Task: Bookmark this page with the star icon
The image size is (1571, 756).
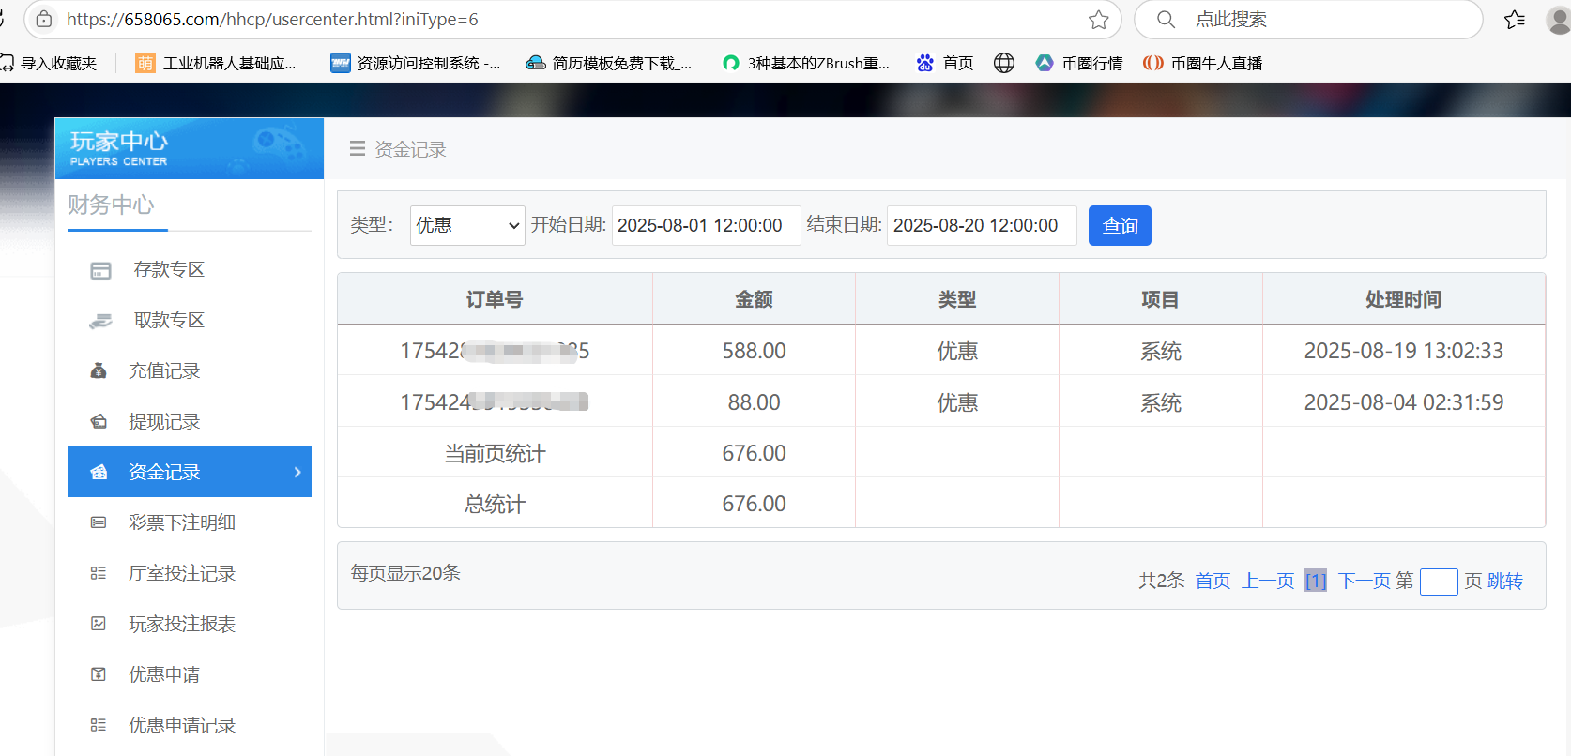Action: [1098, 20]
